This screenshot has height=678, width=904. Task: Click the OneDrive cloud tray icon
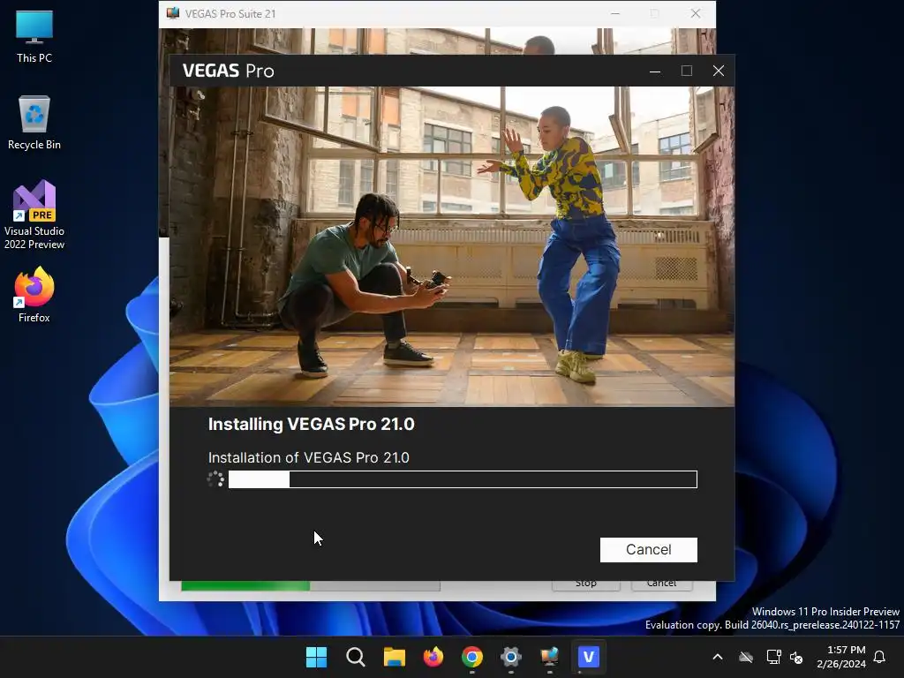tap(746, 657)
